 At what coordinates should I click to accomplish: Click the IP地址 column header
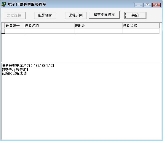tap(98, 26)
